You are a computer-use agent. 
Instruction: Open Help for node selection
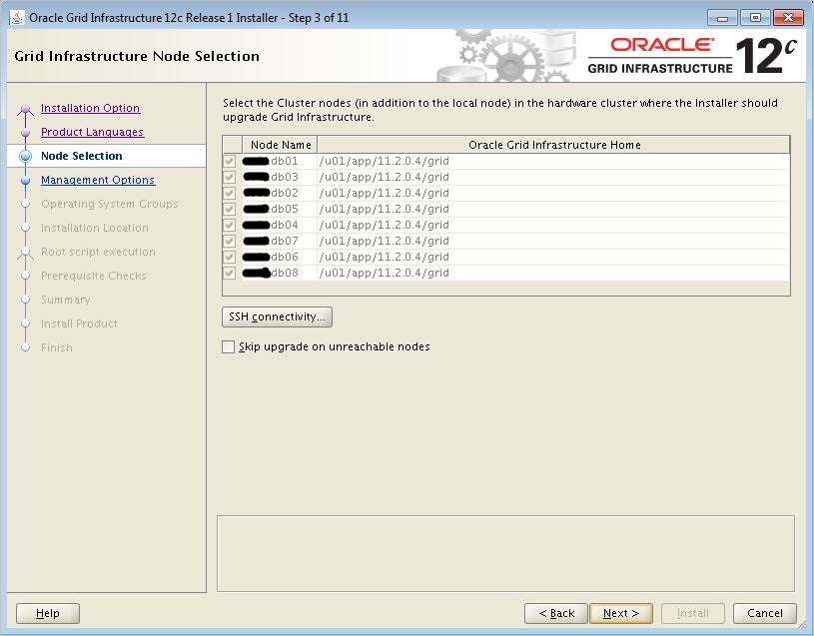pos(47,613)
